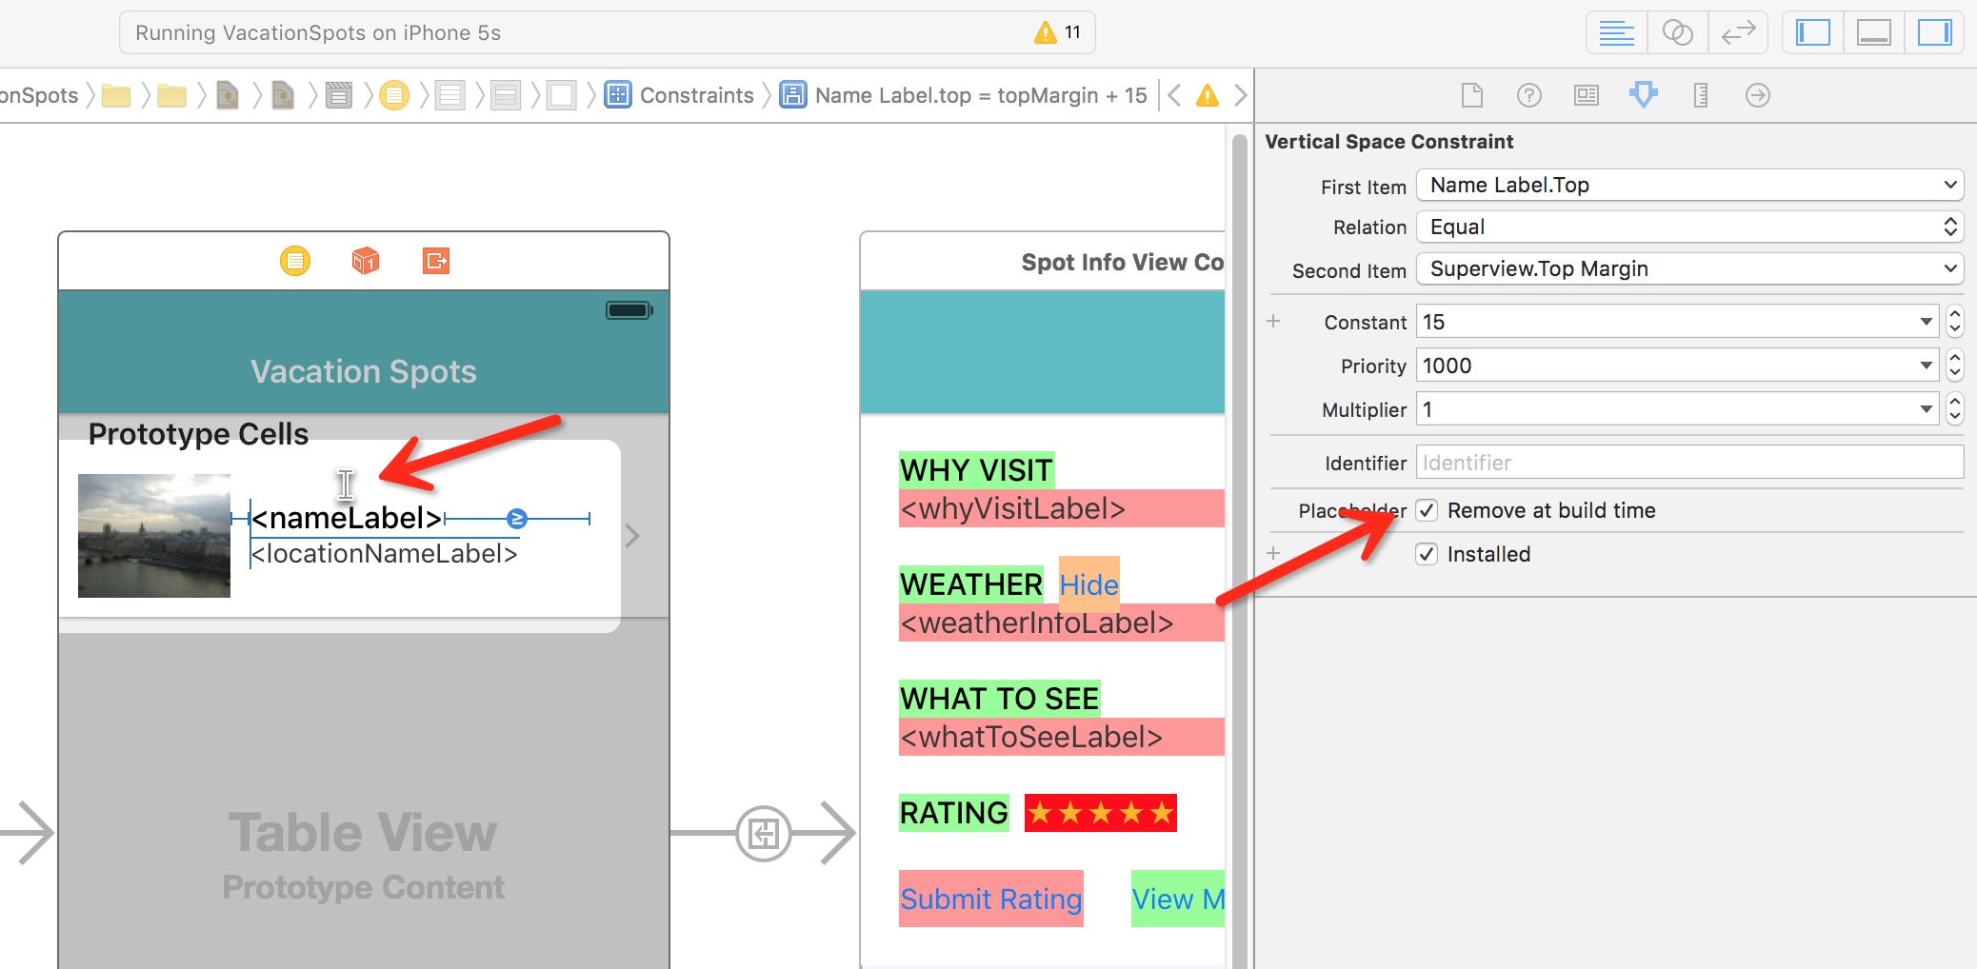Open the First Item dropdown
Screen dimensions: 1977x969
(x=1689, y=186)
